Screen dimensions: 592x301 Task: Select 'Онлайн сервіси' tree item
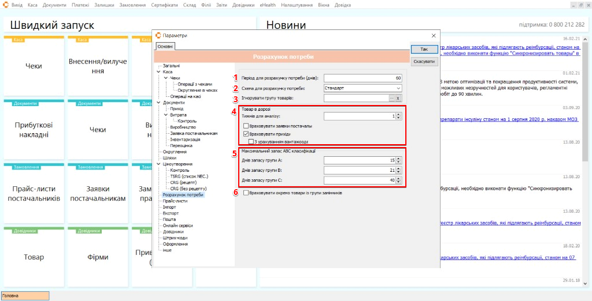177,225
